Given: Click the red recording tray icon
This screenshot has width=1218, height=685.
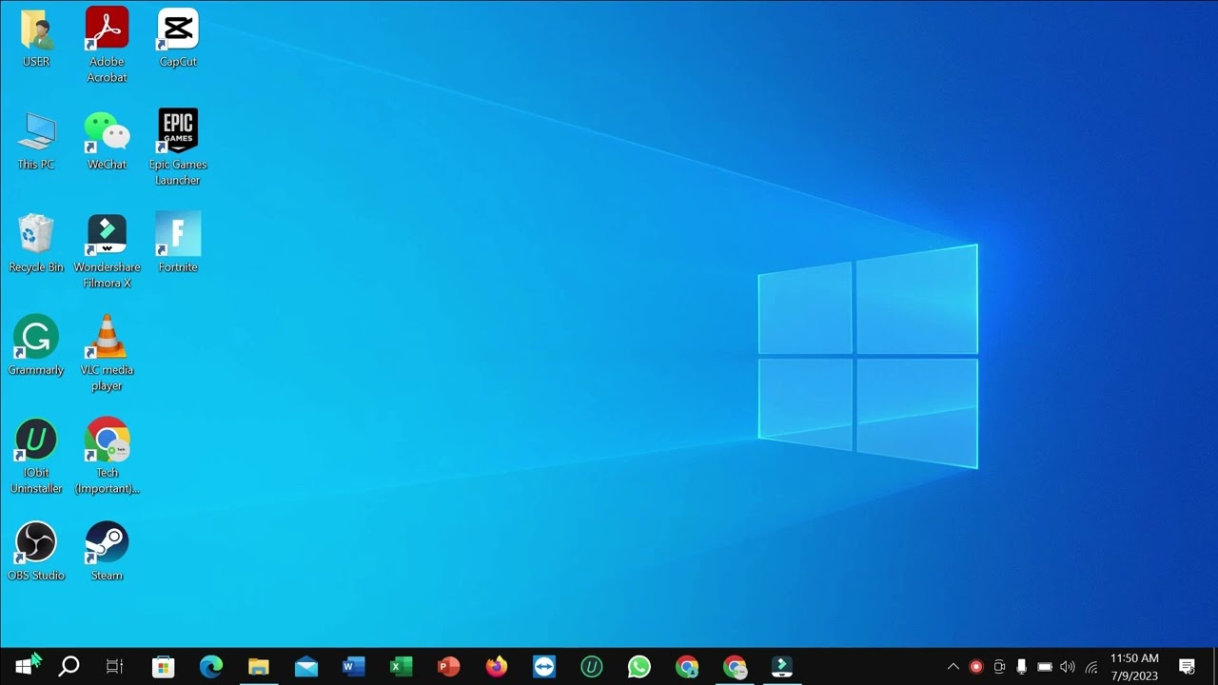Looking at the screenshot, I should 975,667.
